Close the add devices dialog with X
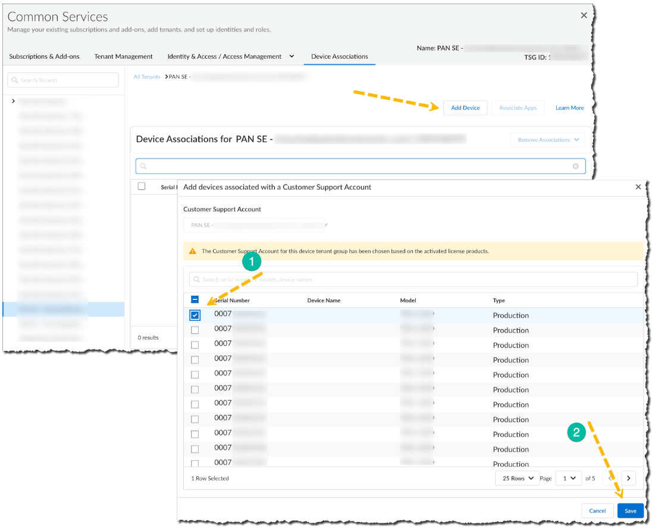Image resolution: width=652 pixels, height=528 pixels. click(638, 187)
